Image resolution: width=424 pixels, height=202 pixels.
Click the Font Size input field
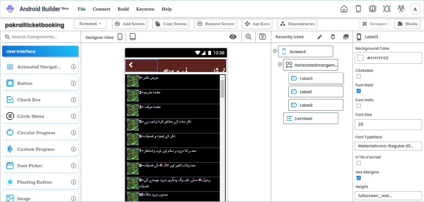click(x=388, y=124)
